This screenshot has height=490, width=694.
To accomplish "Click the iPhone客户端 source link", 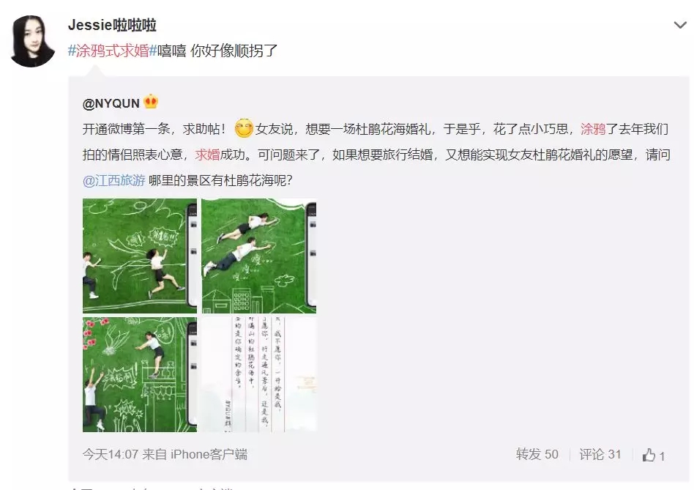I will click(x=209, y=454).
